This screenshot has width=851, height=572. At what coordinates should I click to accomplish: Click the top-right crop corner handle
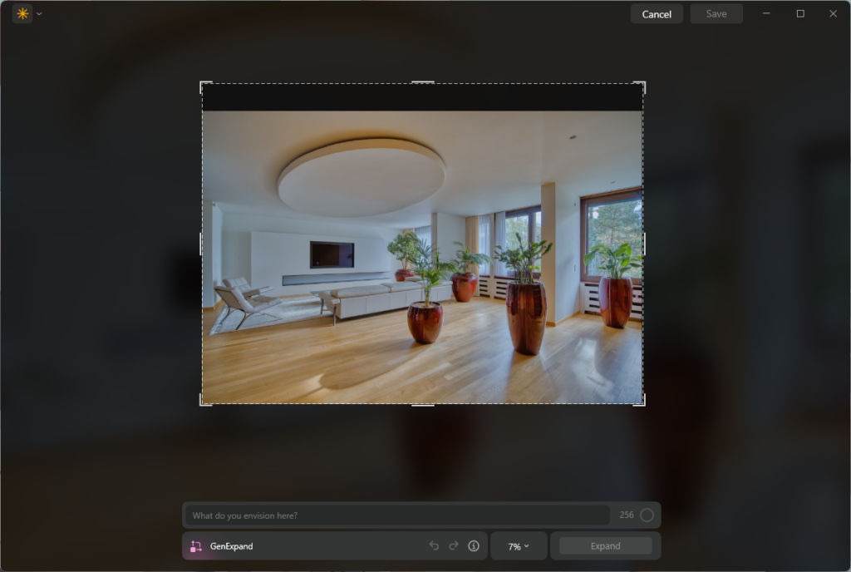pos(641,86)
